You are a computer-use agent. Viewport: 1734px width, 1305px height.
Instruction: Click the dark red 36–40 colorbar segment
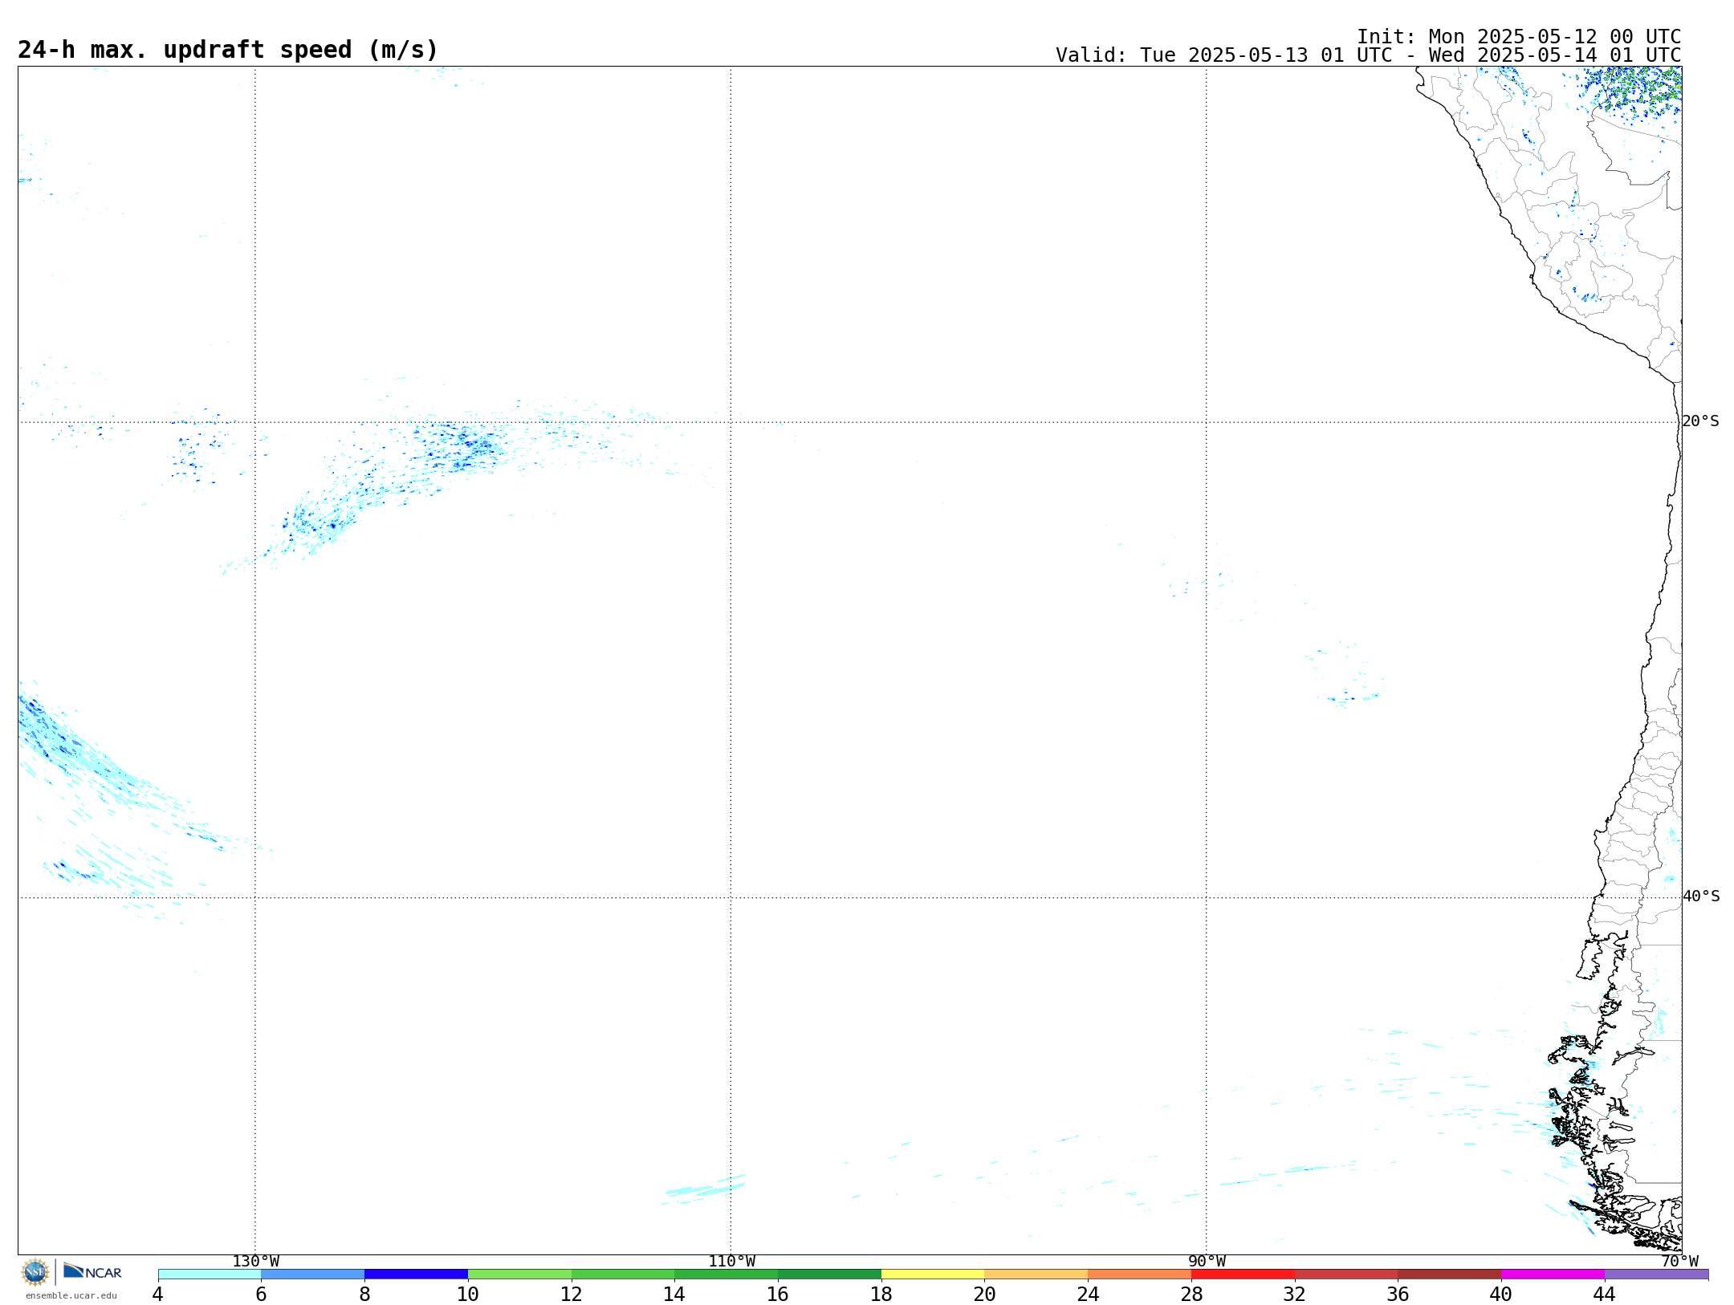pos(1450,1275)
